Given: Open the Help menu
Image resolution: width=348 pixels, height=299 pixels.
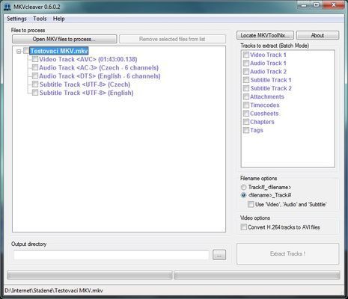Looking at the screenshot, I should pyautogui.click(x=59, y=19).
